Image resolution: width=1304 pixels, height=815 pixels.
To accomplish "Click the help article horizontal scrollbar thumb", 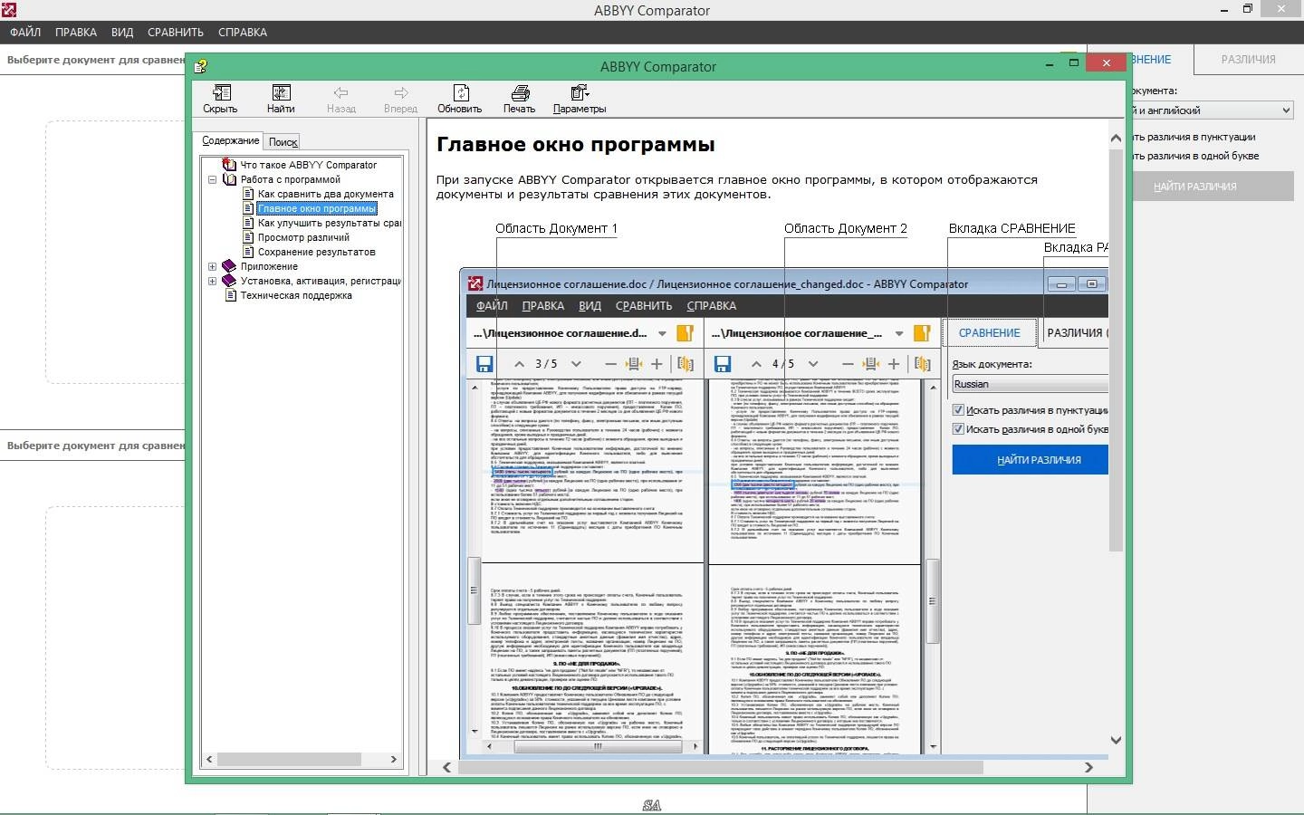I will click(x=721, y=767).
